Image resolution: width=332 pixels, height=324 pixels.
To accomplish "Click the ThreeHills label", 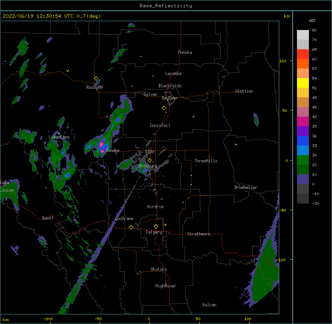I will [x=206, y=161].
